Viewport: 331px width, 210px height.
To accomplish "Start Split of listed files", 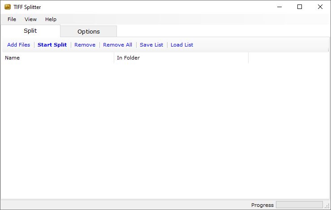I will coord(52,45).
